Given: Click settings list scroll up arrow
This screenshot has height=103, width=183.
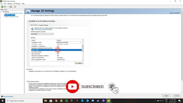Looking at the screenshot, I should [83, 40].
